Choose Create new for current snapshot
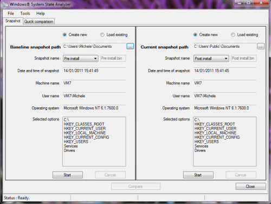Viewport: 271px width, 204px height. pyautogui.click(x=195, y=35)
